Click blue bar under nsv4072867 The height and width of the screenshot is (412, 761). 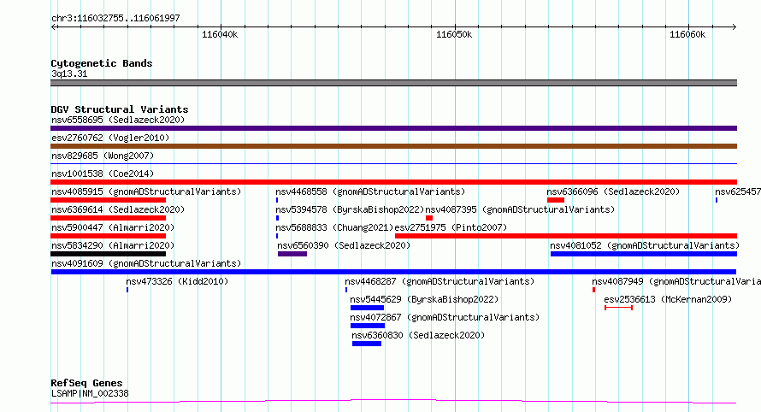(368, 326)
